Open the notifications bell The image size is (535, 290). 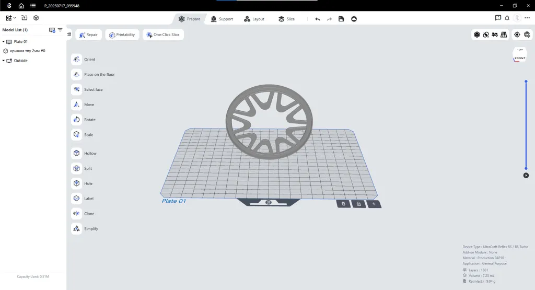pos(507,18)
